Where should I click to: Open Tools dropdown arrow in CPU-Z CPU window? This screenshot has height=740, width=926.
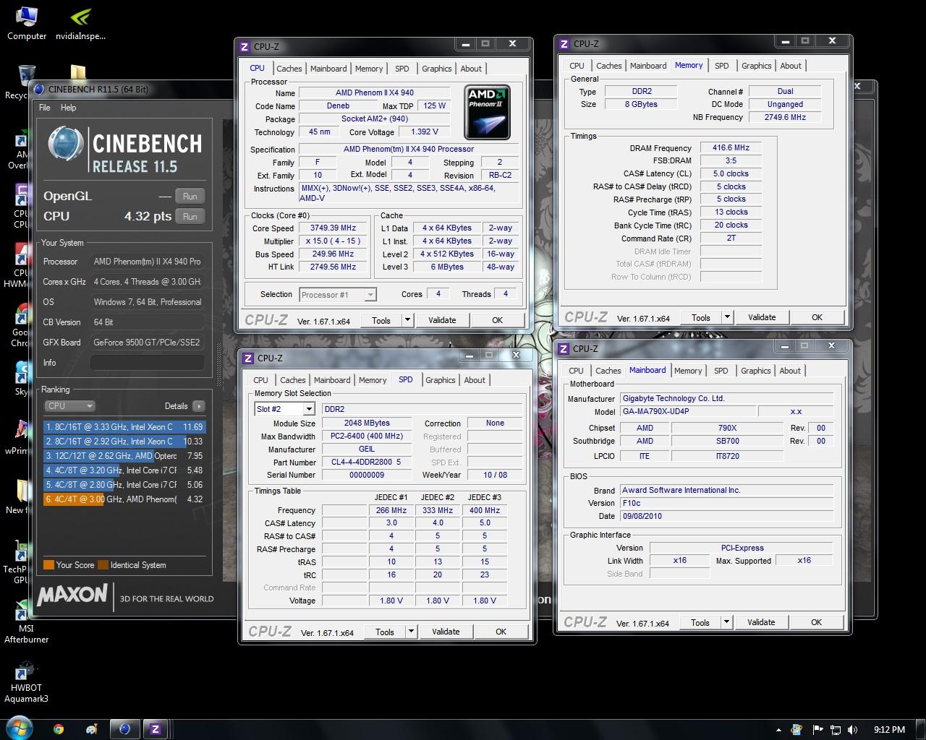pos(407,320)
